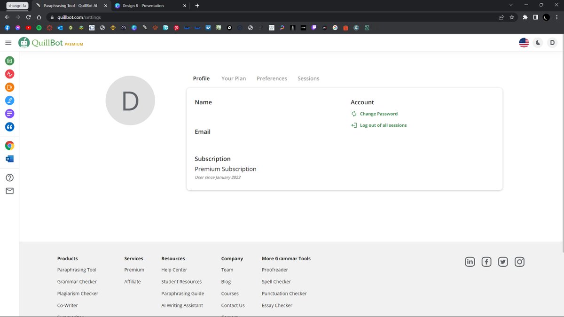
Task: Click the address bar showing quillbot.com/settings
Action: tap(273, 17)
